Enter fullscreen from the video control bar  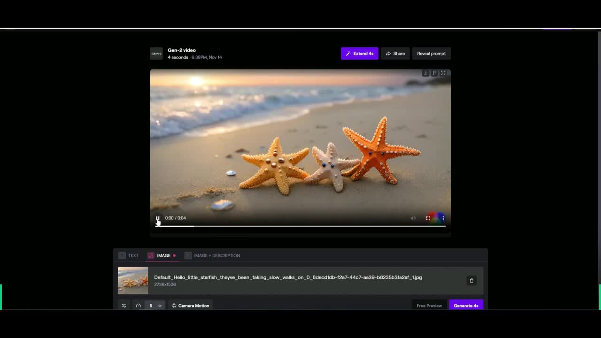click(x=428, y=218)
